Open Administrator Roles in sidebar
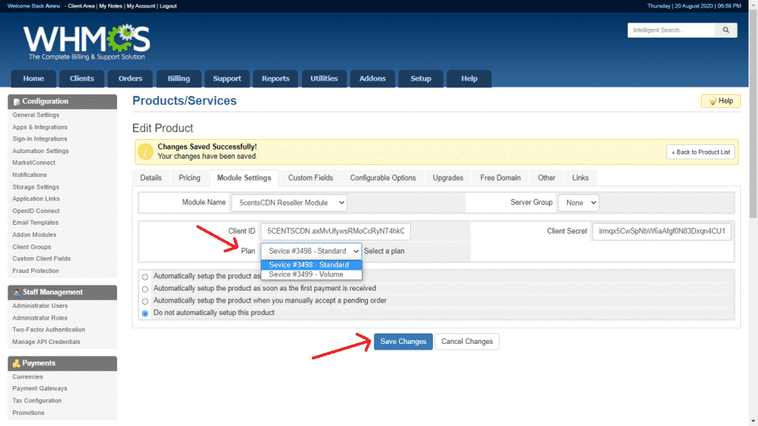Screen dimensions: 758x426 point(40,318)
